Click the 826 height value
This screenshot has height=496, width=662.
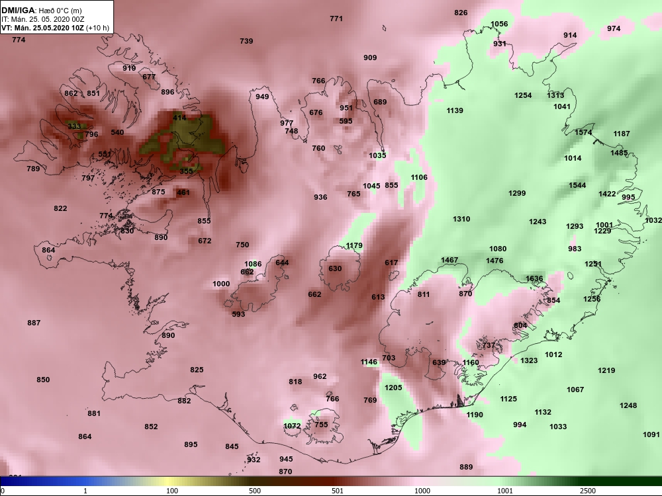pyautogui.click(x=461, y=13)
